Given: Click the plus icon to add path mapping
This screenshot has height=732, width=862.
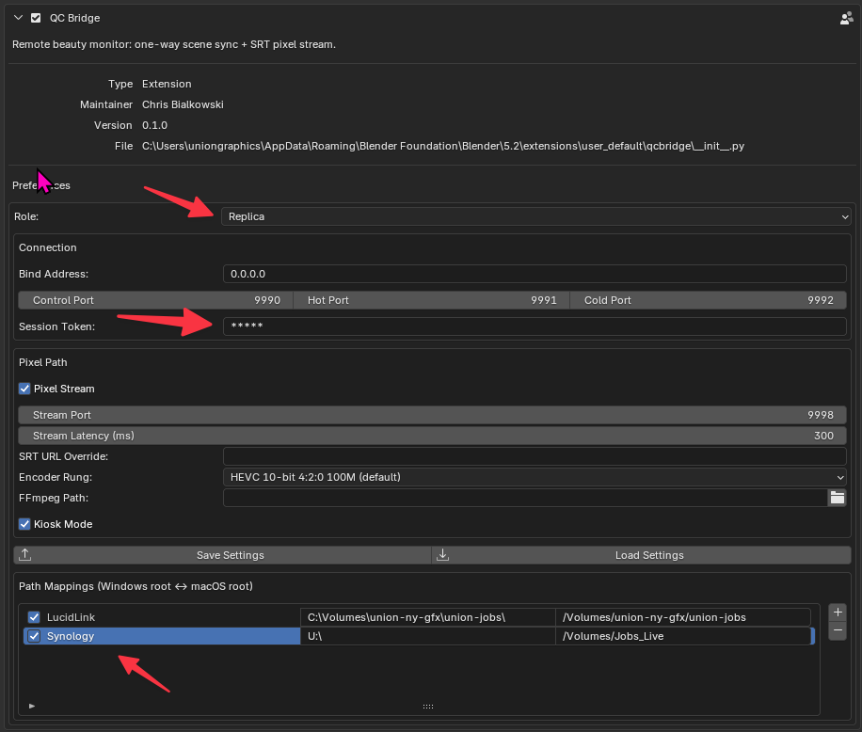Looking at the screenshot, I should [x=838, y=613].
